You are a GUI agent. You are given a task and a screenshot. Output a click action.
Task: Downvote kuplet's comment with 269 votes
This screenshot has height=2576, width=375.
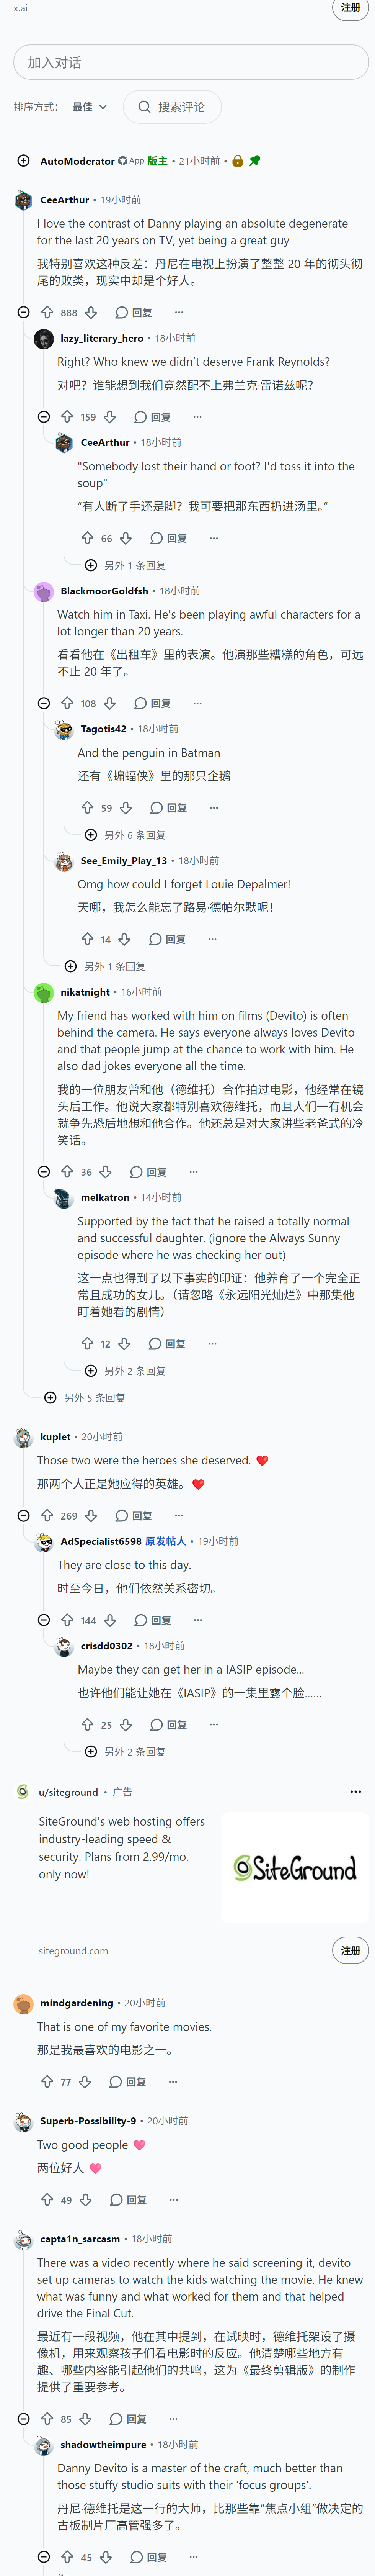(x=91, y=1515)
